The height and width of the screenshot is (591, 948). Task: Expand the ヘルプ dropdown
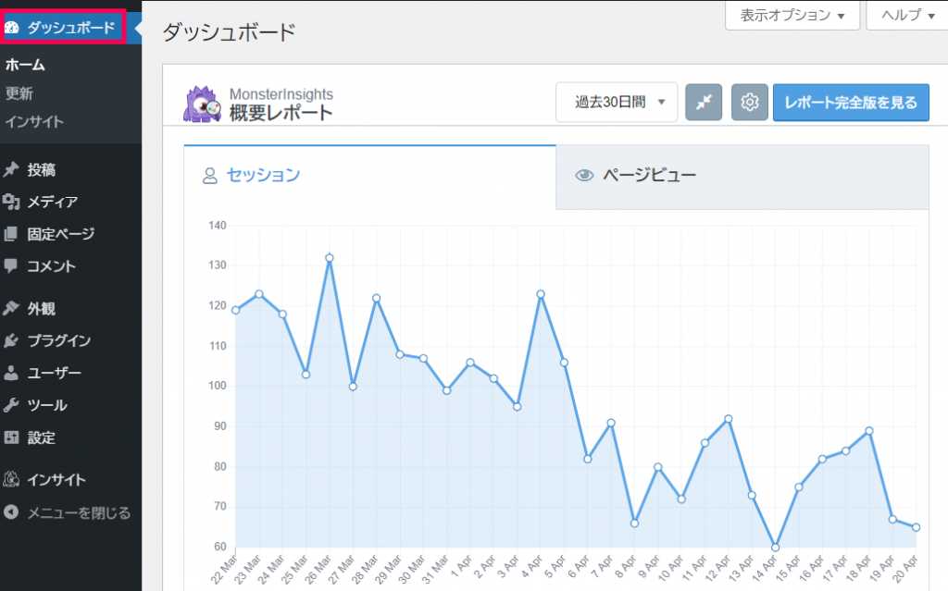907,15
